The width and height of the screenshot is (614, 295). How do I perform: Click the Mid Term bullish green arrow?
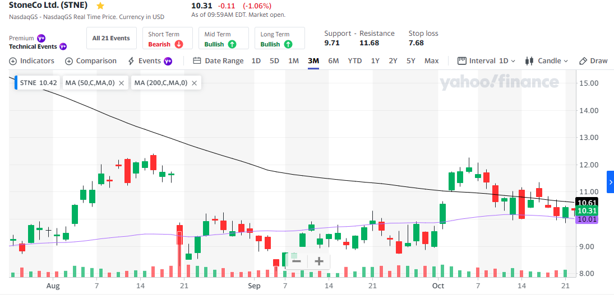pyautogui.click(x=232, y=44)
